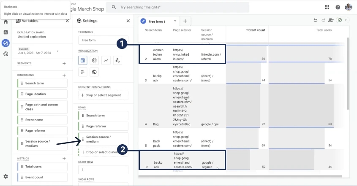Click the green check status icon
The width and height of the screenshot is (357, 186).
[340, 20]
